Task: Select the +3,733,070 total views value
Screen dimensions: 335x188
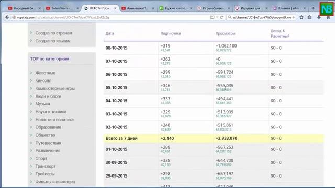Action: 226,138
